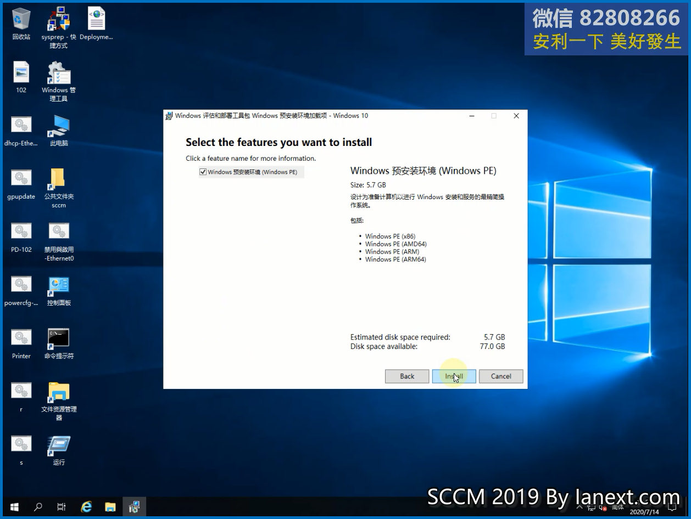Click the 'Windows PE (ARM)' list entry

[x=392, y=252]
